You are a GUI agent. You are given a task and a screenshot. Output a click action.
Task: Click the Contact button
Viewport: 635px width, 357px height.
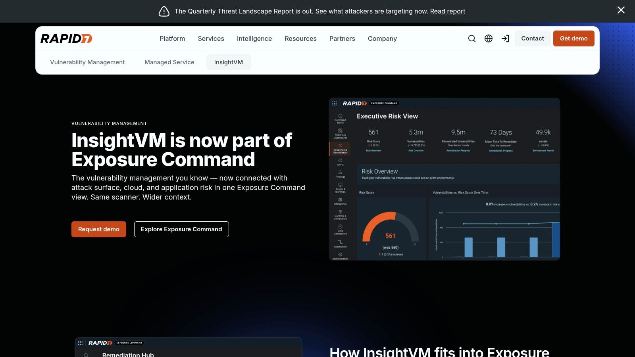click(533, 38)
